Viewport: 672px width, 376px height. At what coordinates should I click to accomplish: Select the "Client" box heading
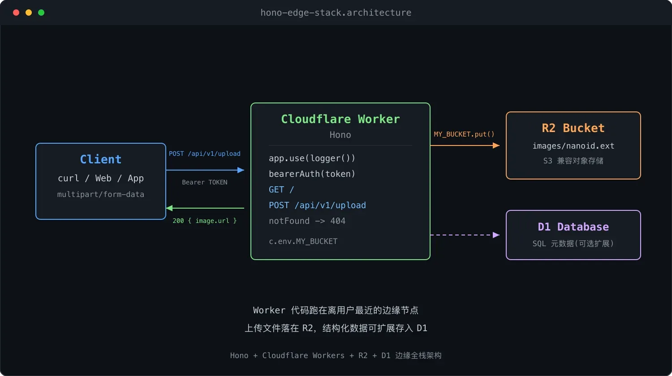(x=101, y=159)
